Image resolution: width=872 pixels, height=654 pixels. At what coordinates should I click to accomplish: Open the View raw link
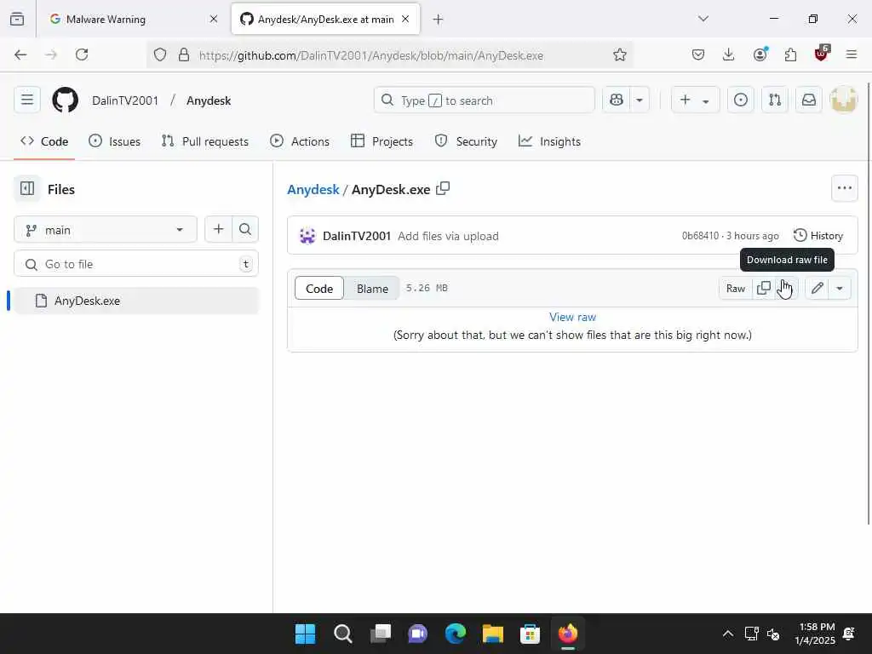pyautogui.click(x=572, y=317)
